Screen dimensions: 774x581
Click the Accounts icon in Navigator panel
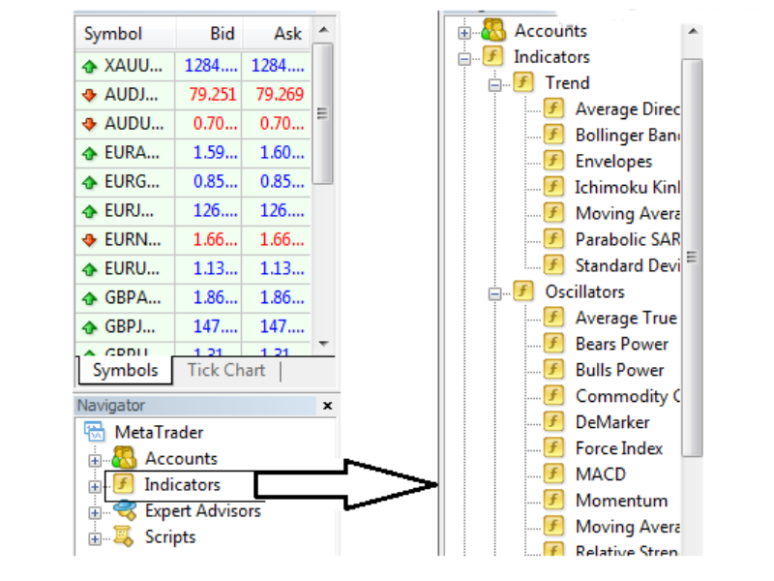(x=124, y=458)
